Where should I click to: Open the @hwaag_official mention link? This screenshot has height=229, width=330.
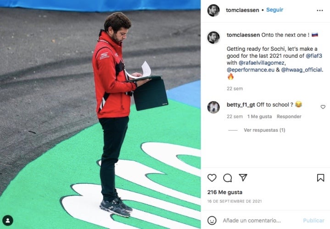pyautogui.click(x=302, y=70)
